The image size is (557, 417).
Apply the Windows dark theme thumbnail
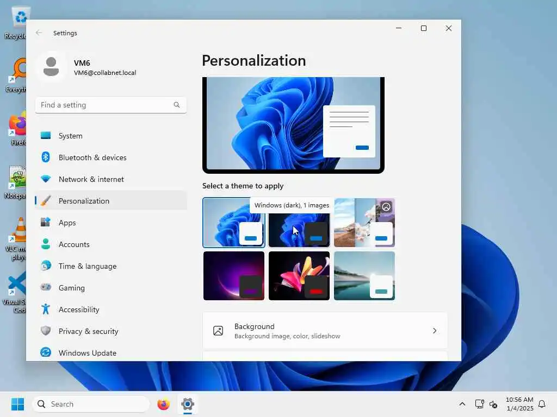[299, 222]
